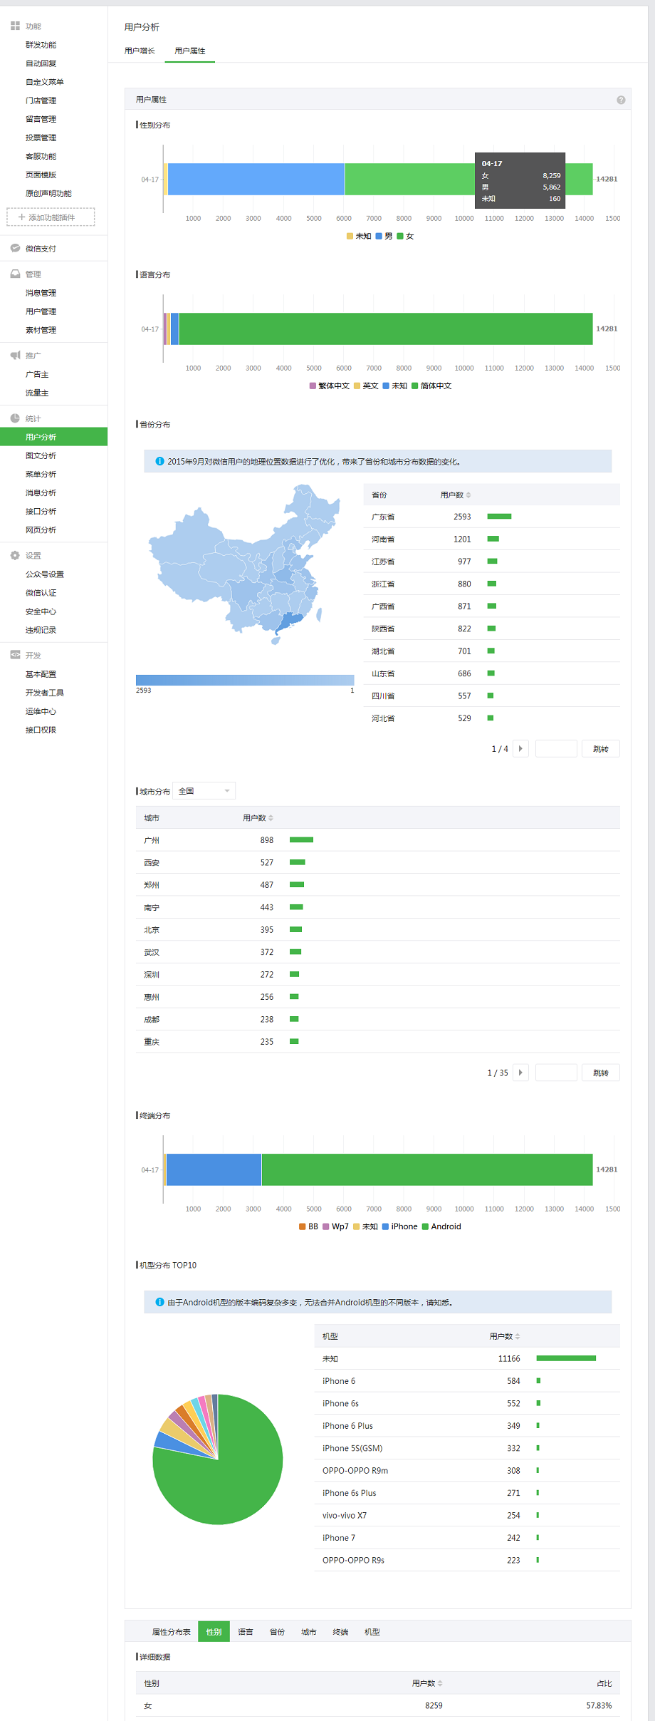Switch to the 用户增长 tab
655x1721 pixels.
pyautogui.click(x=140, y=51)
